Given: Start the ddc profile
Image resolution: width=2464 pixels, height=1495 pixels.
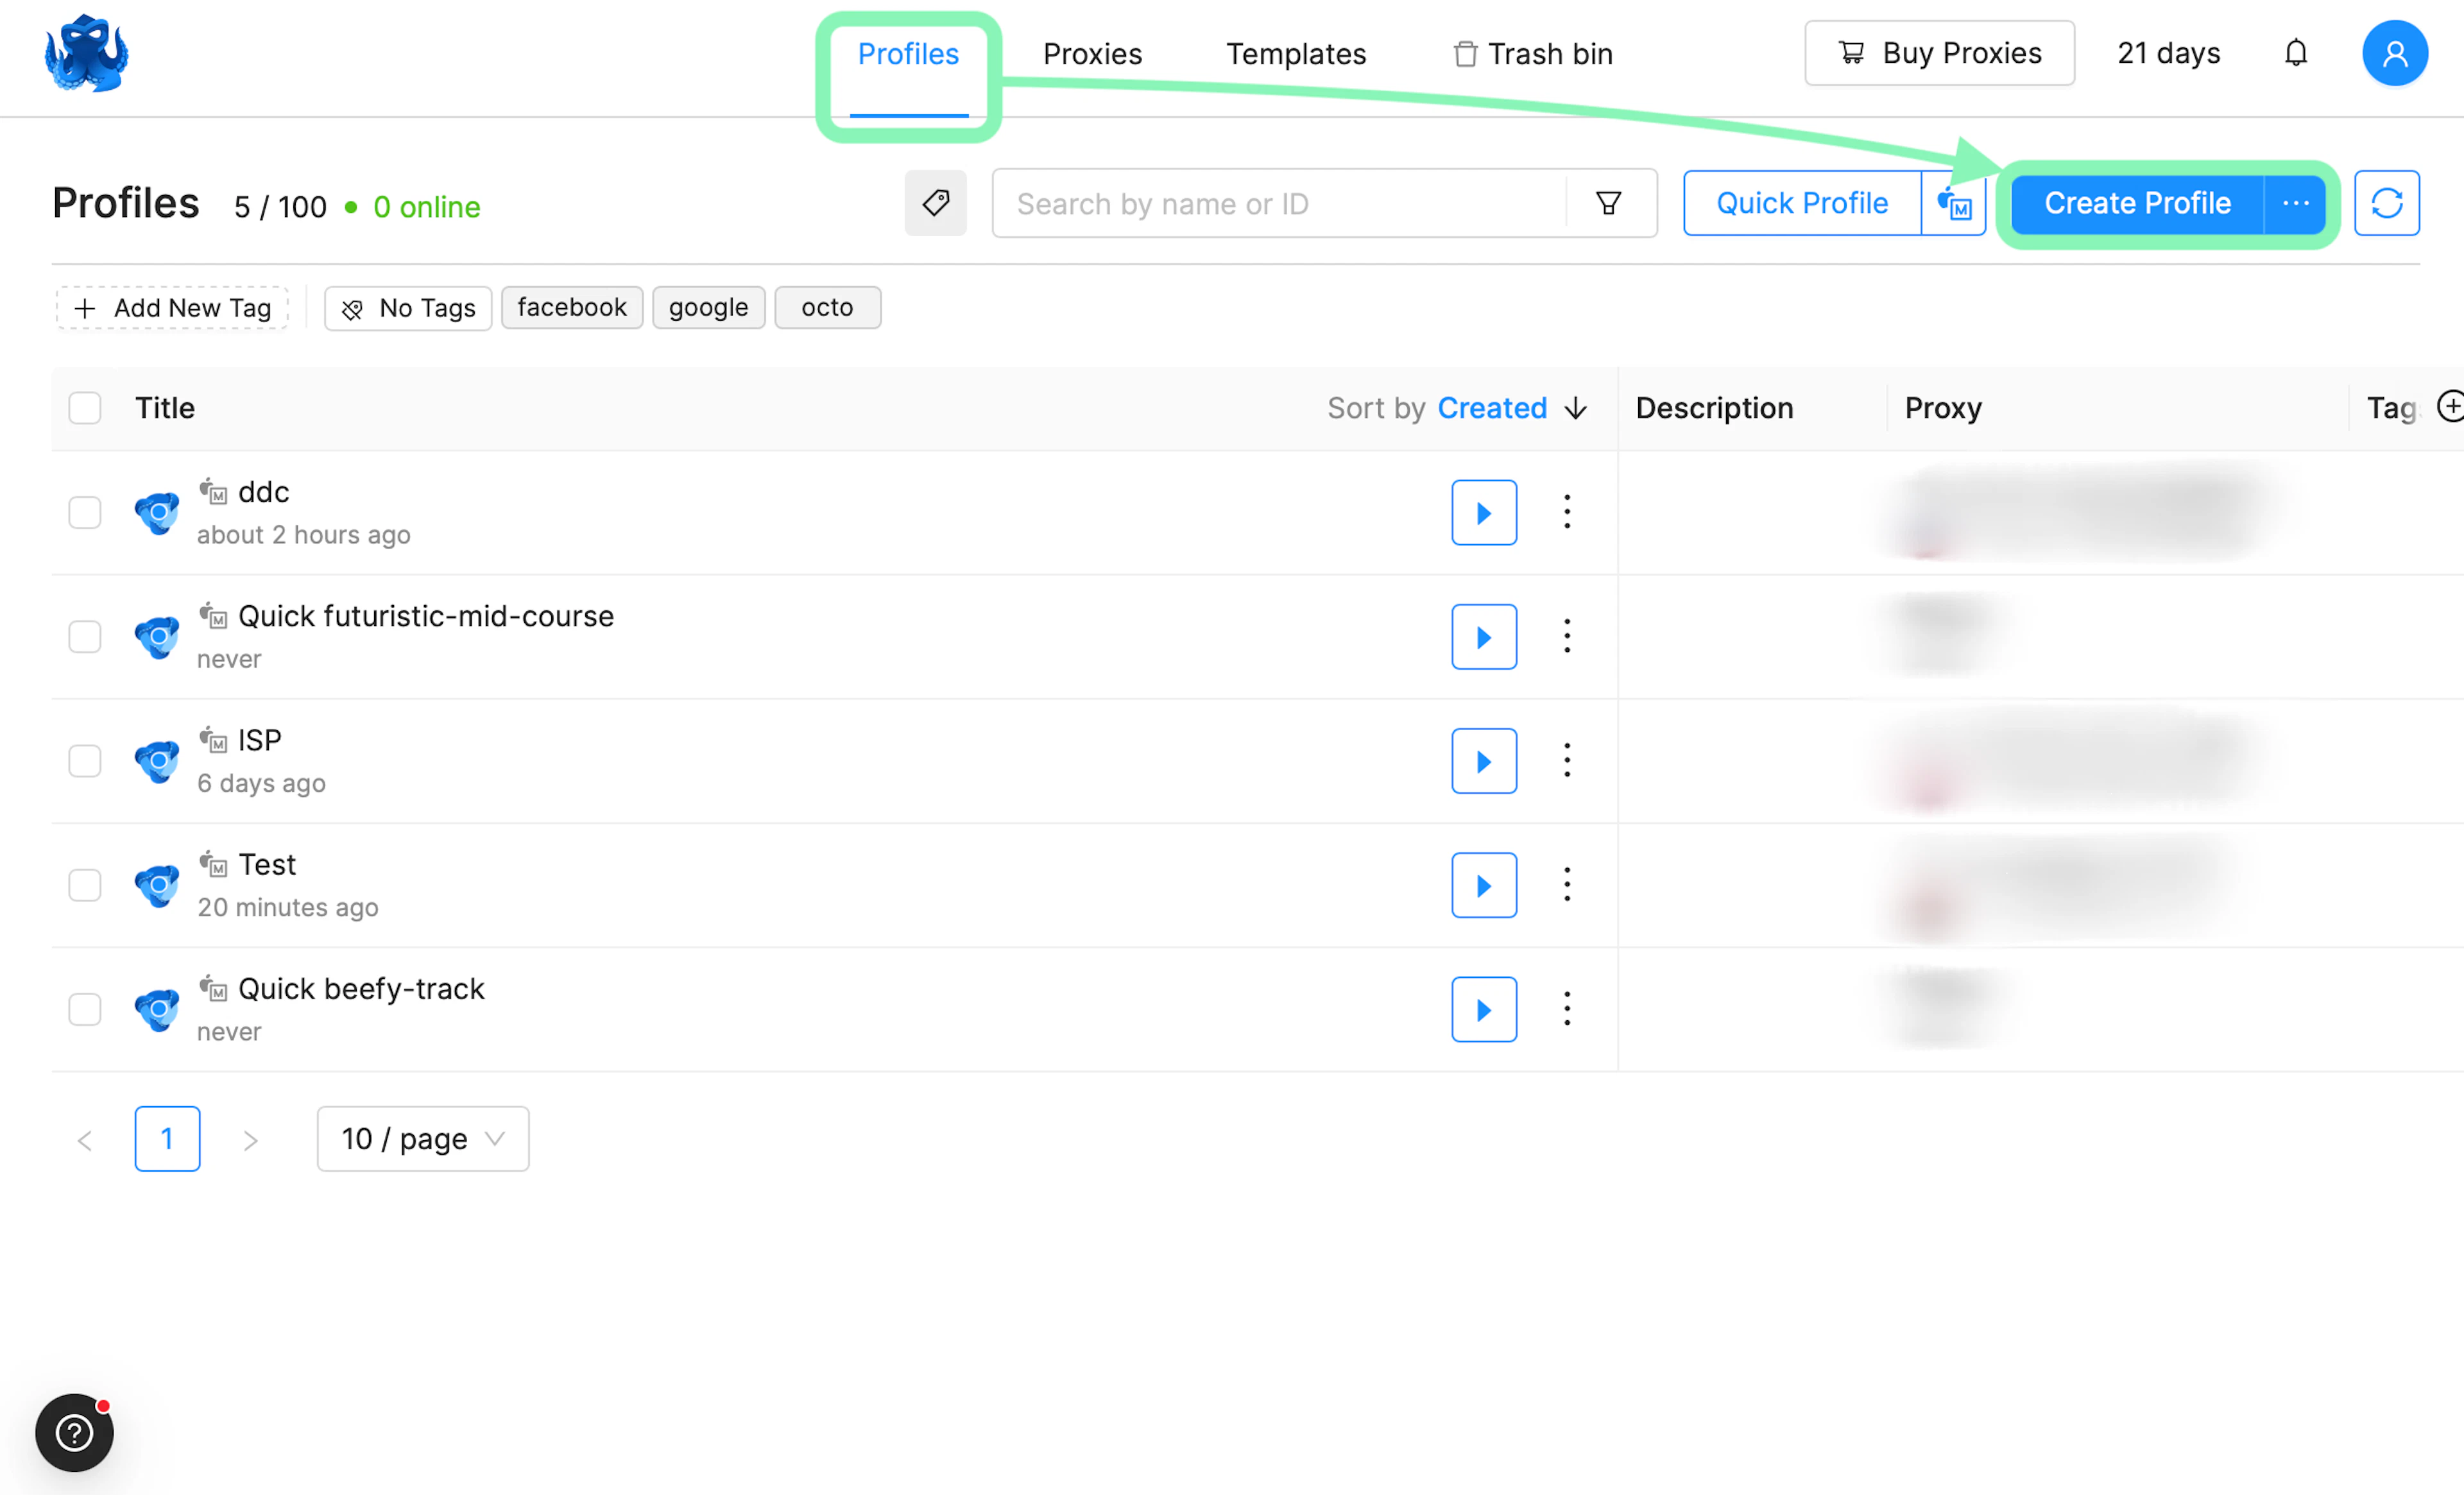Looking at the screenshot, I should point(1484,513).
